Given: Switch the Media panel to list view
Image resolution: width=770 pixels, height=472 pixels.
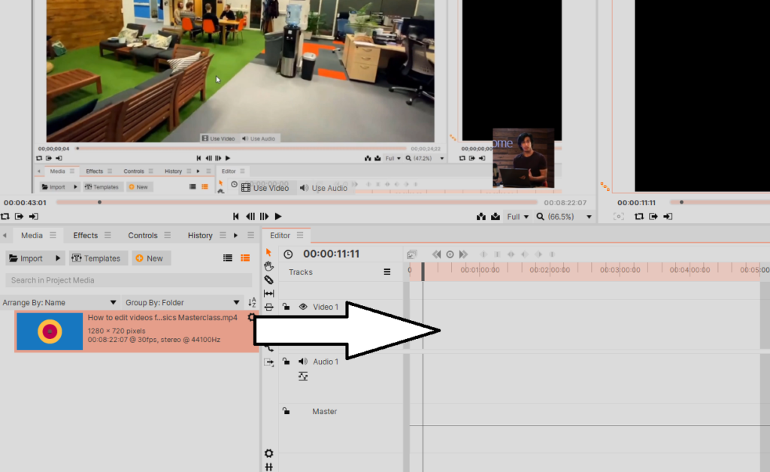Looking at the screenshot, I should (228, 258).
